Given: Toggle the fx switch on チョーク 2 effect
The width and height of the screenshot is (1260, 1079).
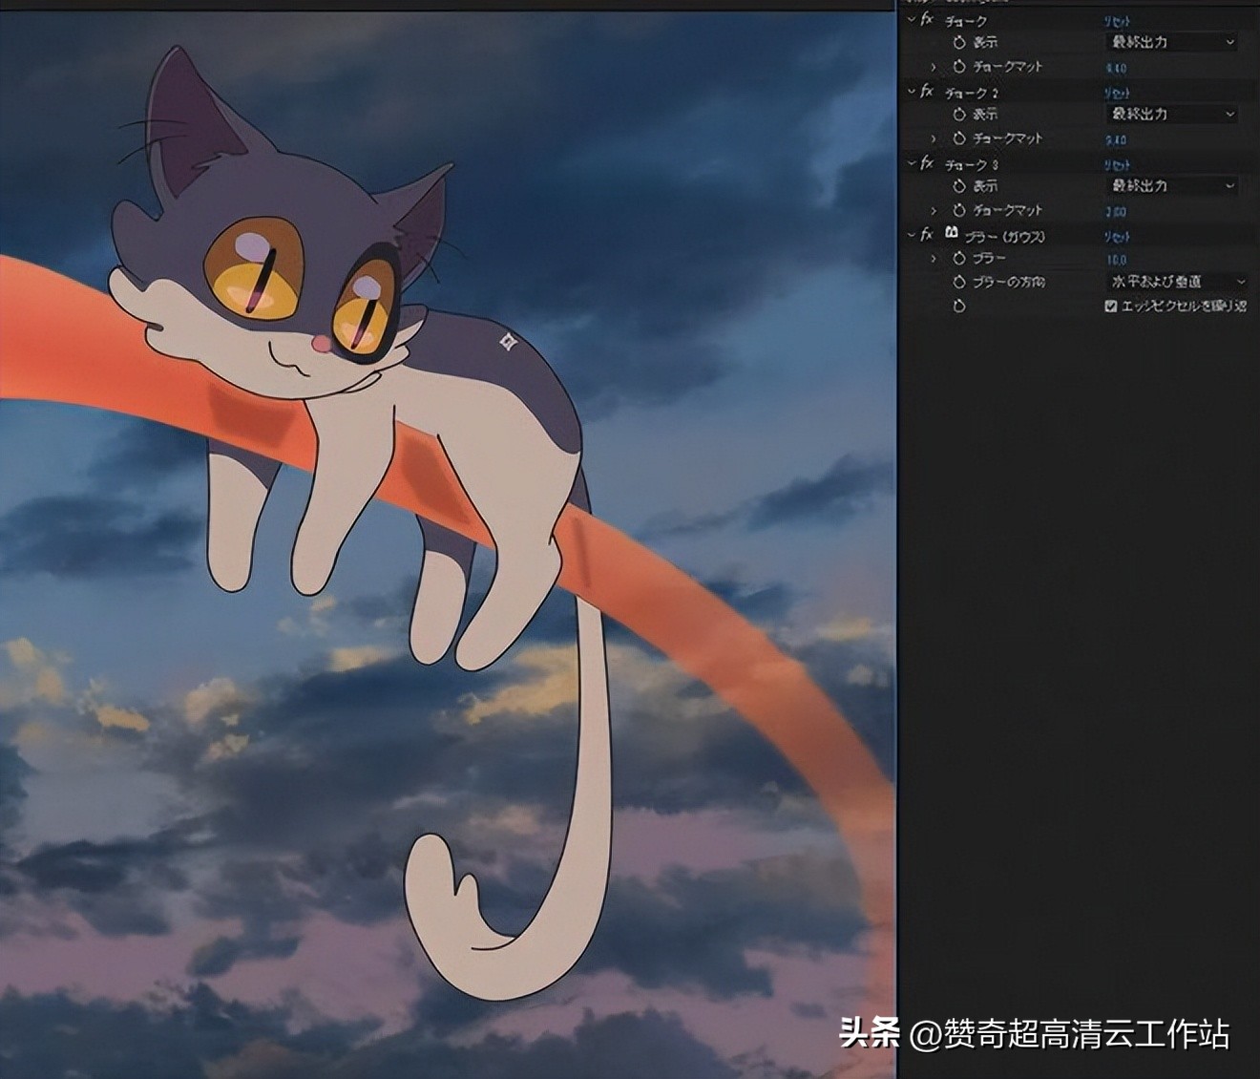Looking at the screenshot, I should point(926,92).
